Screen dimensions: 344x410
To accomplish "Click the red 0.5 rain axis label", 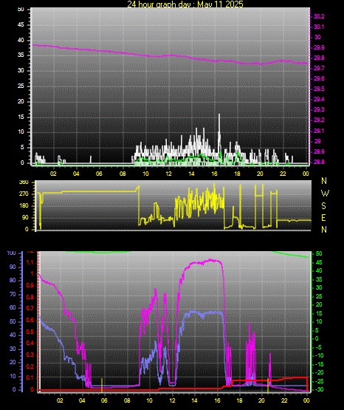I will [x=30, y=332].
